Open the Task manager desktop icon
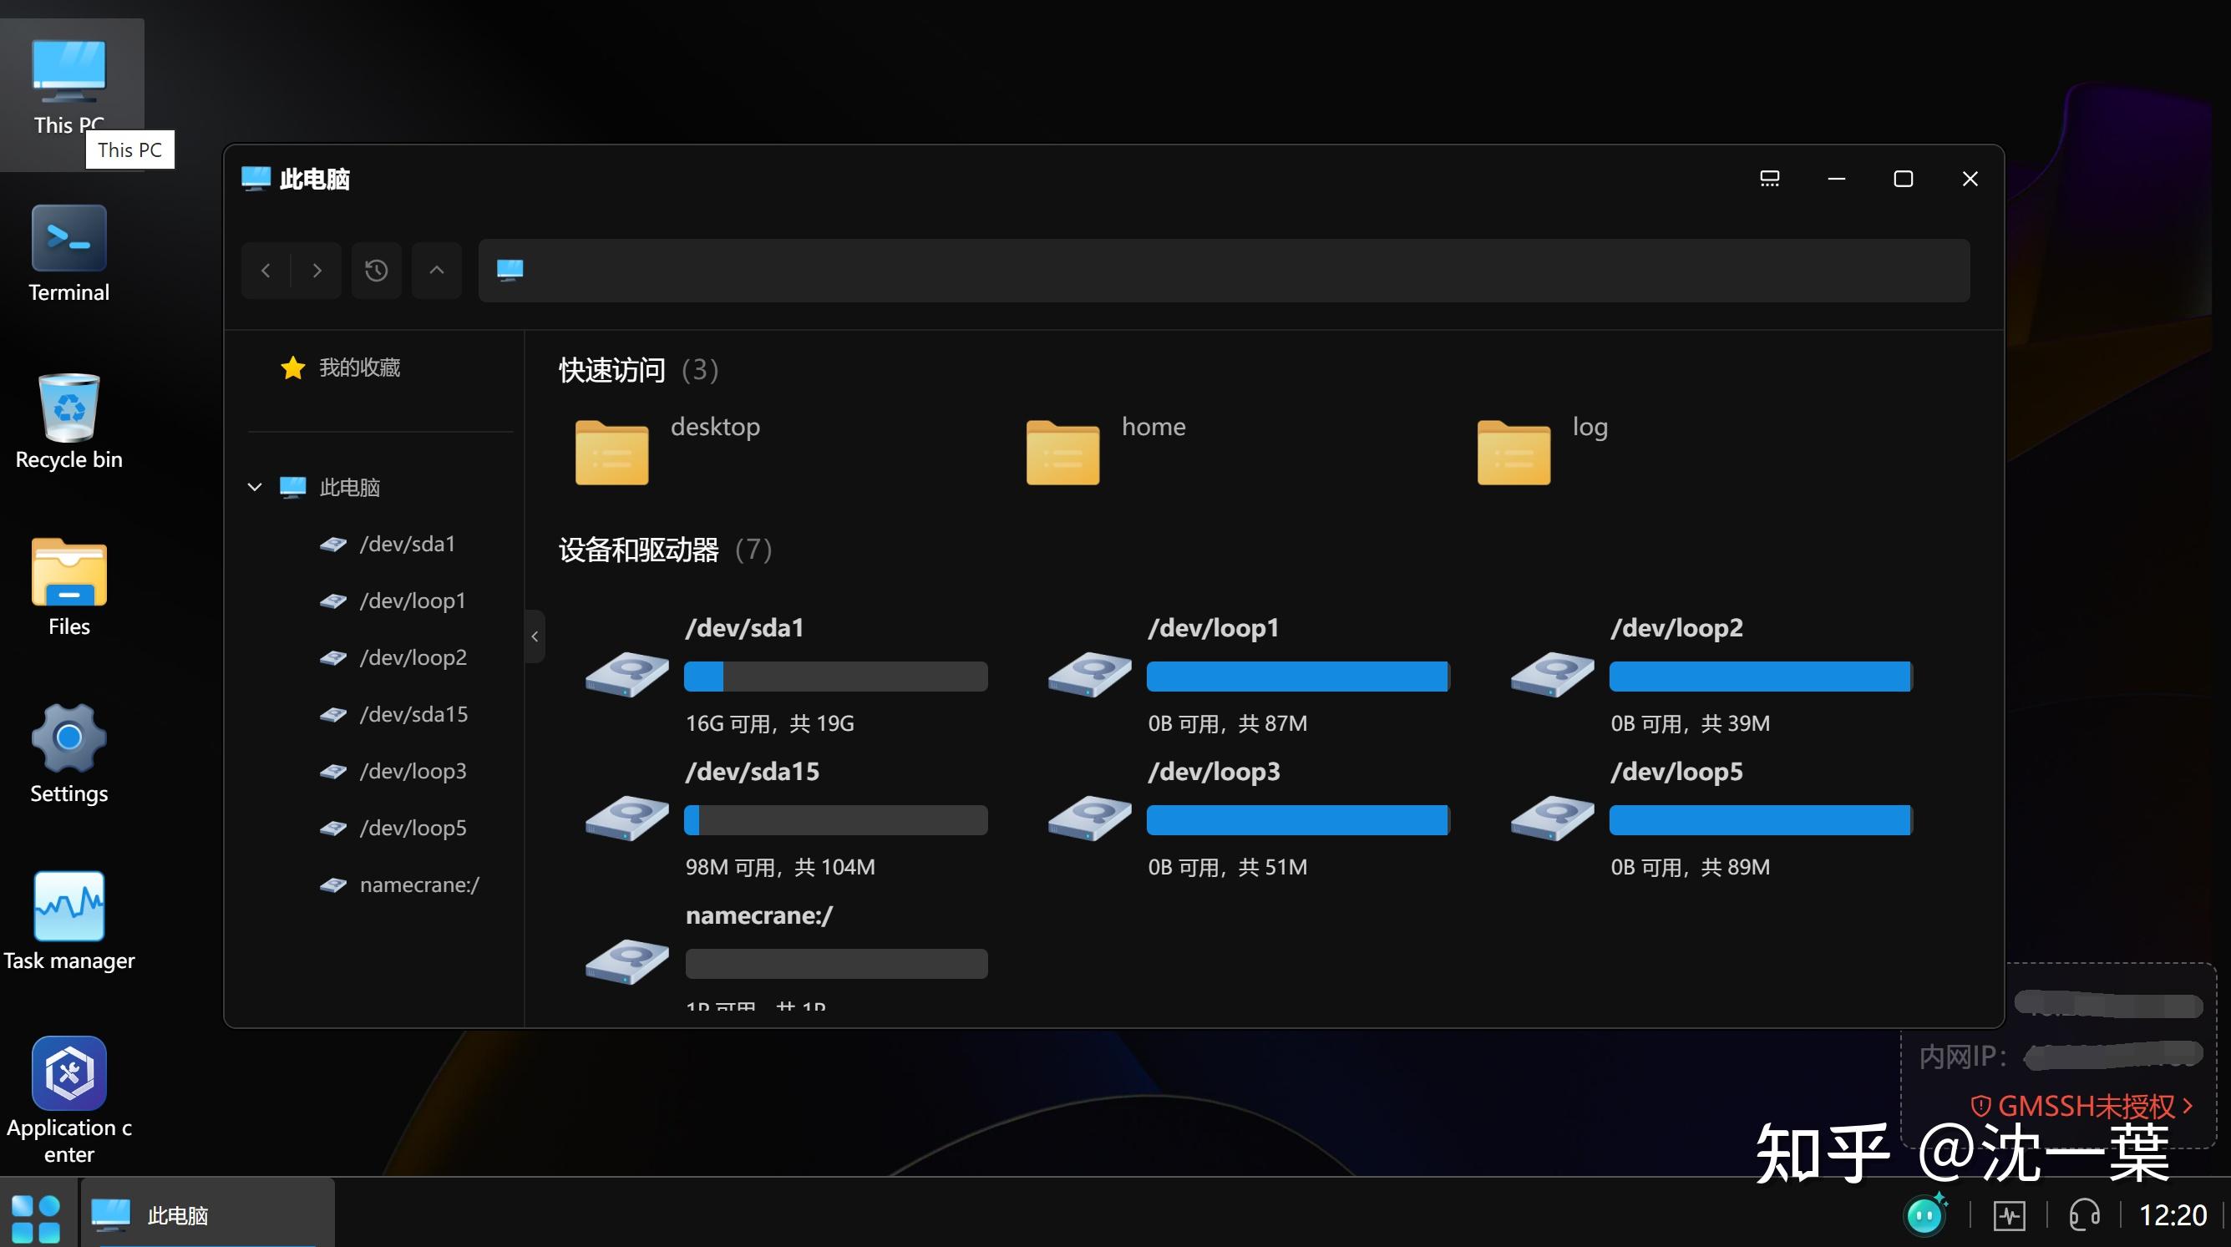The image size is (2231, 1247). click(x=68, y=905)
